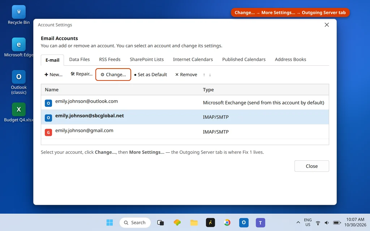Click icon of the sbcglobal.net account
Image resolution: width=370 pixels, height=231 pixels.
pyautogui.click(x=48, y=118)
